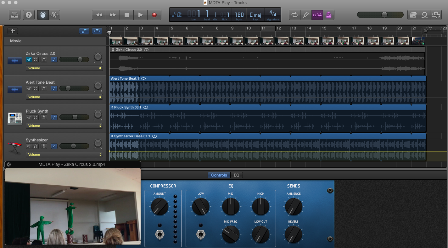Select the Controls tab above the Compressor
448x248 pixels.
click(x=219, y=175)
